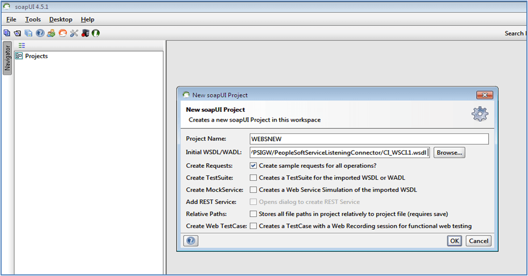Enable the Relative Paths checkbox
528x276 pixels.
pos(253,214)
